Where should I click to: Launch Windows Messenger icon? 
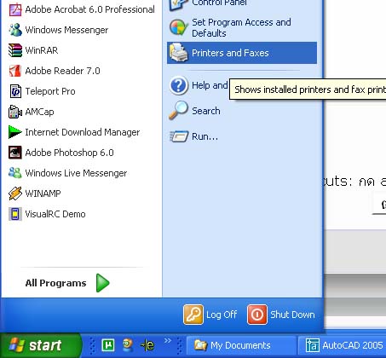(x=15, y=30)
